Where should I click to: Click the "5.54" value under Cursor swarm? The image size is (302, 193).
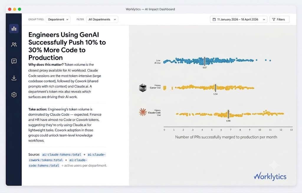[x=215, y=94]
